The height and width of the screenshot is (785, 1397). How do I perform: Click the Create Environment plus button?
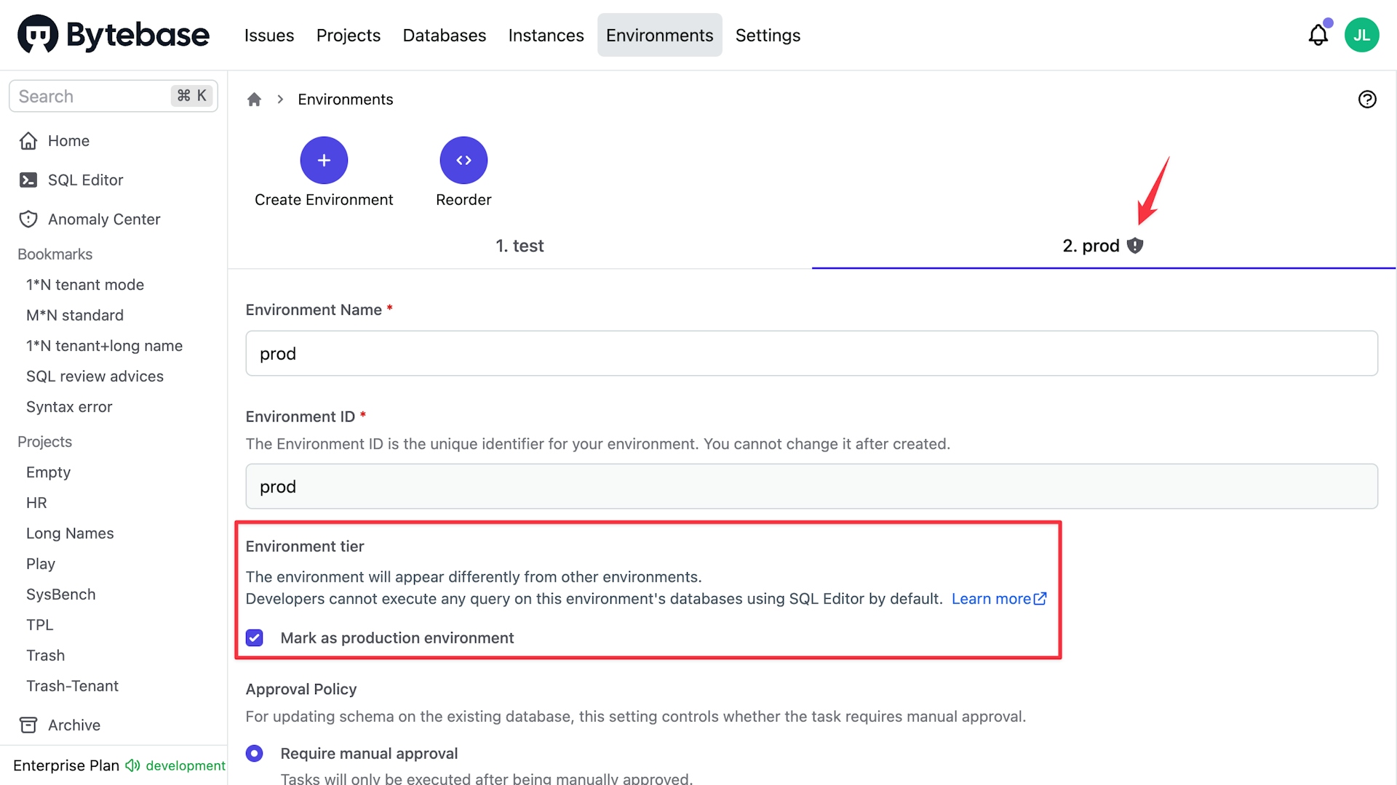pyautogui.click(x=324, y=161)
